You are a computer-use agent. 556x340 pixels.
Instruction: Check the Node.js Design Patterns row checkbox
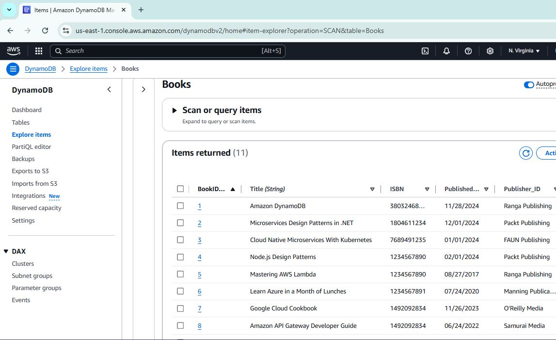180,257
